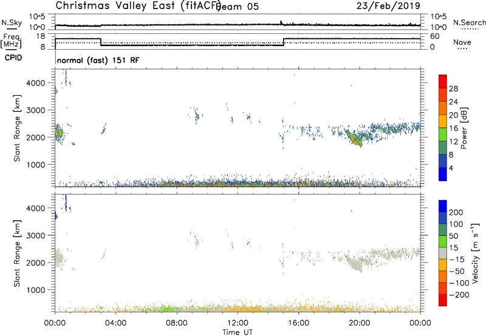486x336 pixels.
Task: Click the title "Christmas Valley East (fitACF)"
Action: coord(139,5)
